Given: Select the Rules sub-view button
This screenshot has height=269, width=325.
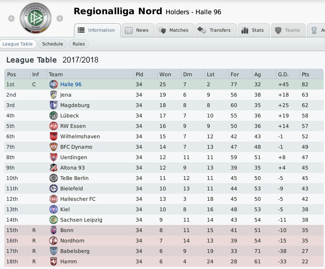Looking at the screenshot, I should (79, 44).
